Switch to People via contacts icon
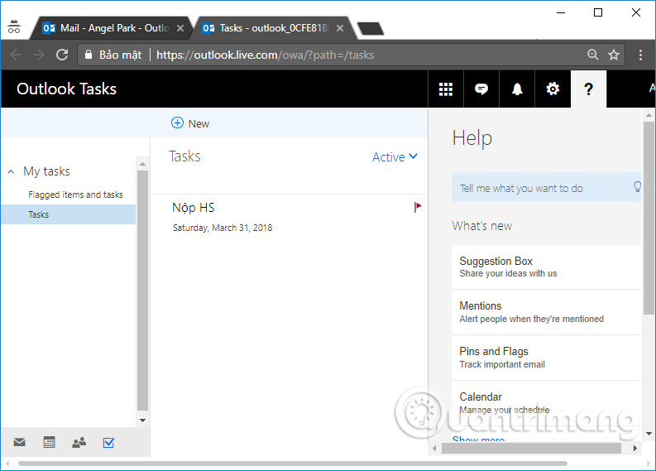 click(79, 442)
